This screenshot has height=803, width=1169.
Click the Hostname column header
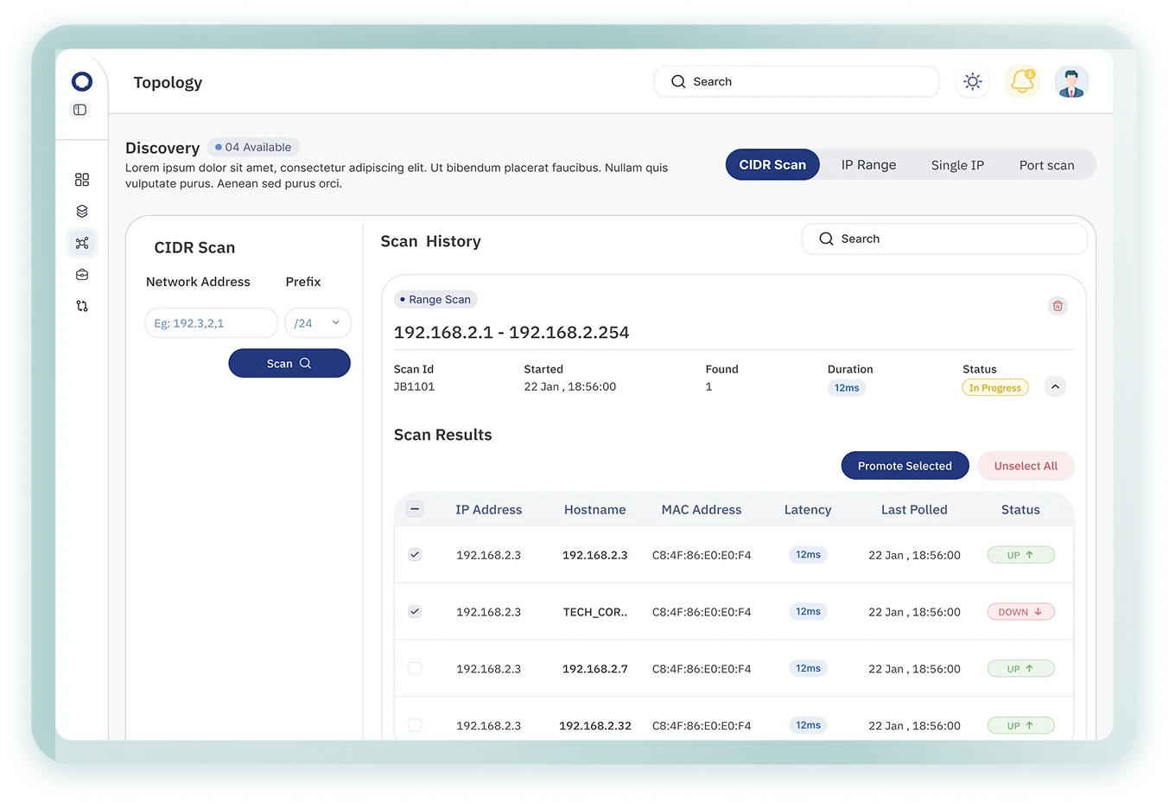click(x=594, y=510)
